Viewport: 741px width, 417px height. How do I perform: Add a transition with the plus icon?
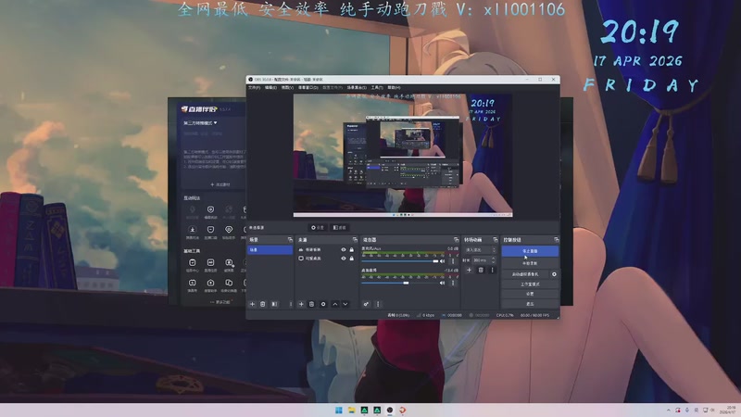click(x=469, y=270)
